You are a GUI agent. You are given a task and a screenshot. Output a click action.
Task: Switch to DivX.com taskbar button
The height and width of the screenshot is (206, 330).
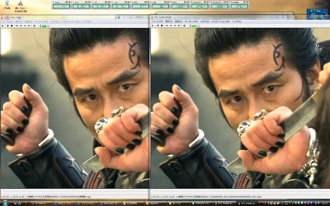click(110, 203)
